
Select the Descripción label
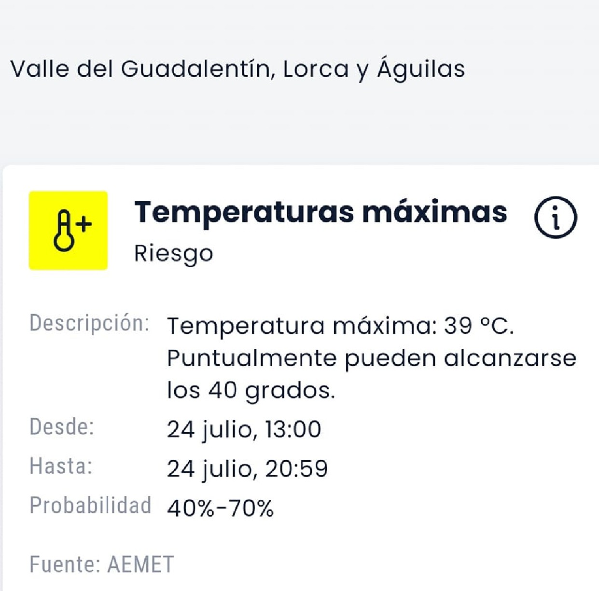pyautogui.click(x=89, y=323)
